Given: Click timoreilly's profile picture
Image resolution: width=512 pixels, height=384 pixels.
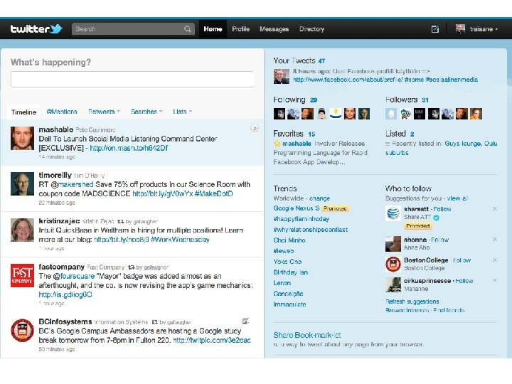Looking at the screenshot, I should point(22,183).
